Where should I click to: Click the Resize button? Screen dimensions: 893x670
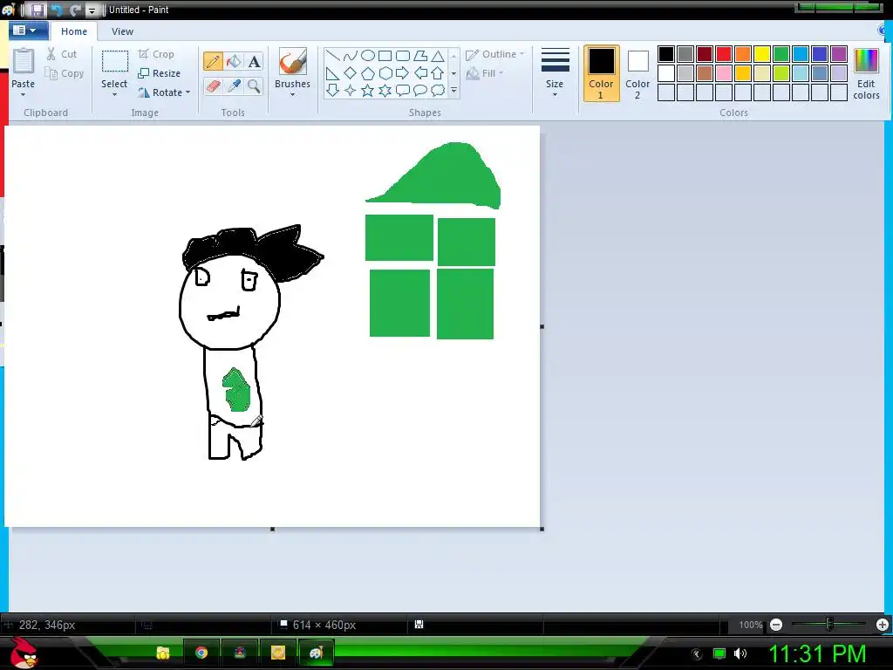point(160,73)
